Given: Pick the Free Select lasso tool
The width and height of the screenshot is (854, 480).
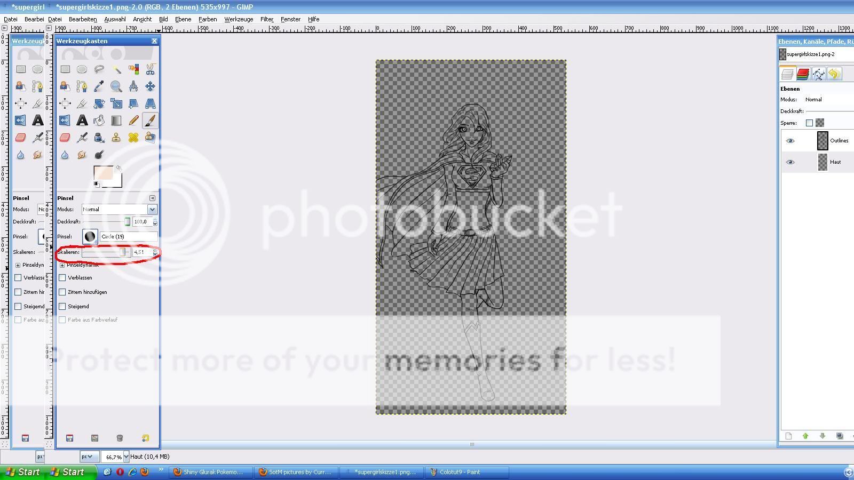Looking at the screenshot, I should click(99, 69).
